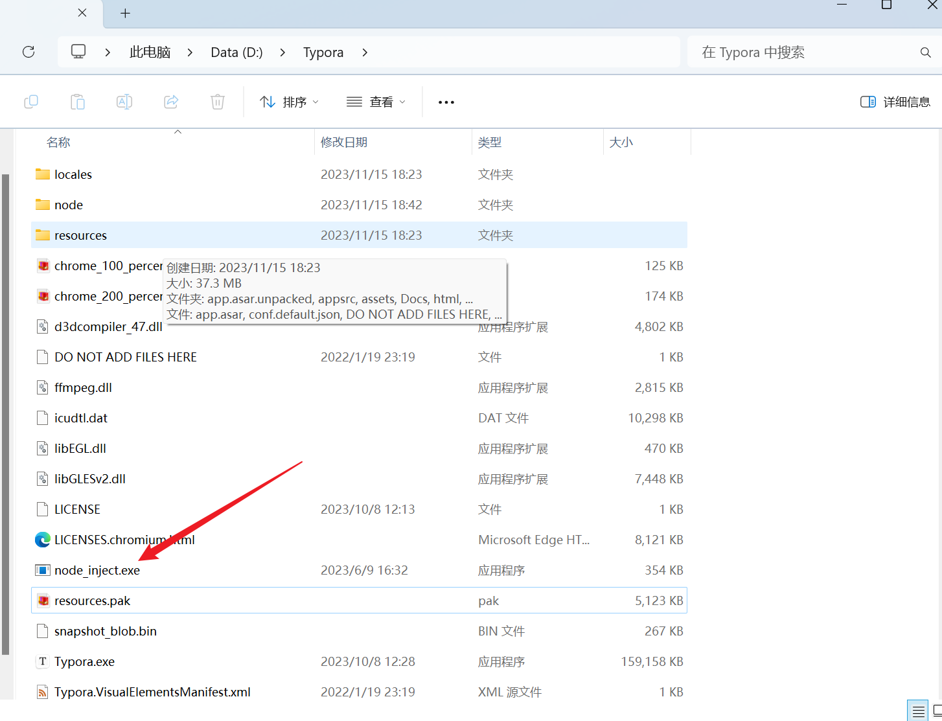Click the paste clipboard icon
942x721 pixels.
pyautogui.click(x=78, y=102)
